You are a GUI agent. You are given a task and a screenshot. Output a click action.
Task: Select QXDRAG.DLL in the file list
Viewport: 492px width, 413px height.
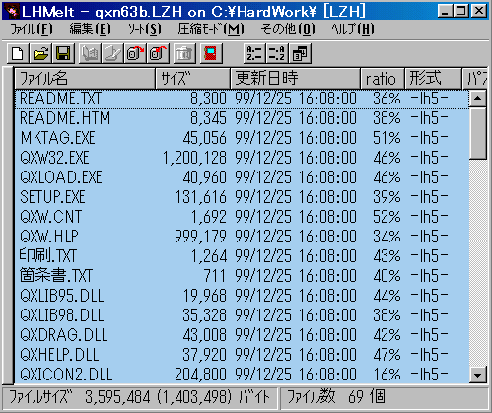[64, 335]
